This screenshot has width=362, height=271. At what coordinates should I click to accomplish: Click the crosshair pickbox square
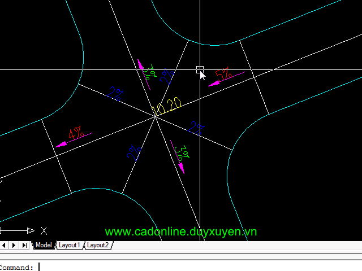[200, 69]
